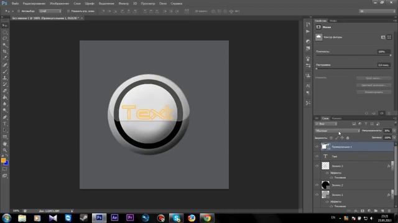This screenshot has height=223, width=398.
Task: Enable Показать упр. элем. checkbox
Action: coord(68,11)
